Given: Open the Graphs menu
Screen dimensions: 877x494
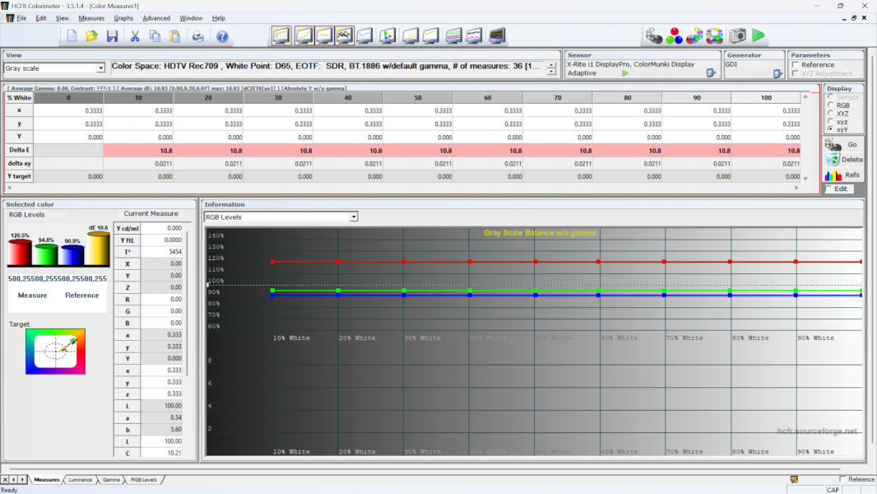Looking at the screenshot, I should [x=123, y=18].
